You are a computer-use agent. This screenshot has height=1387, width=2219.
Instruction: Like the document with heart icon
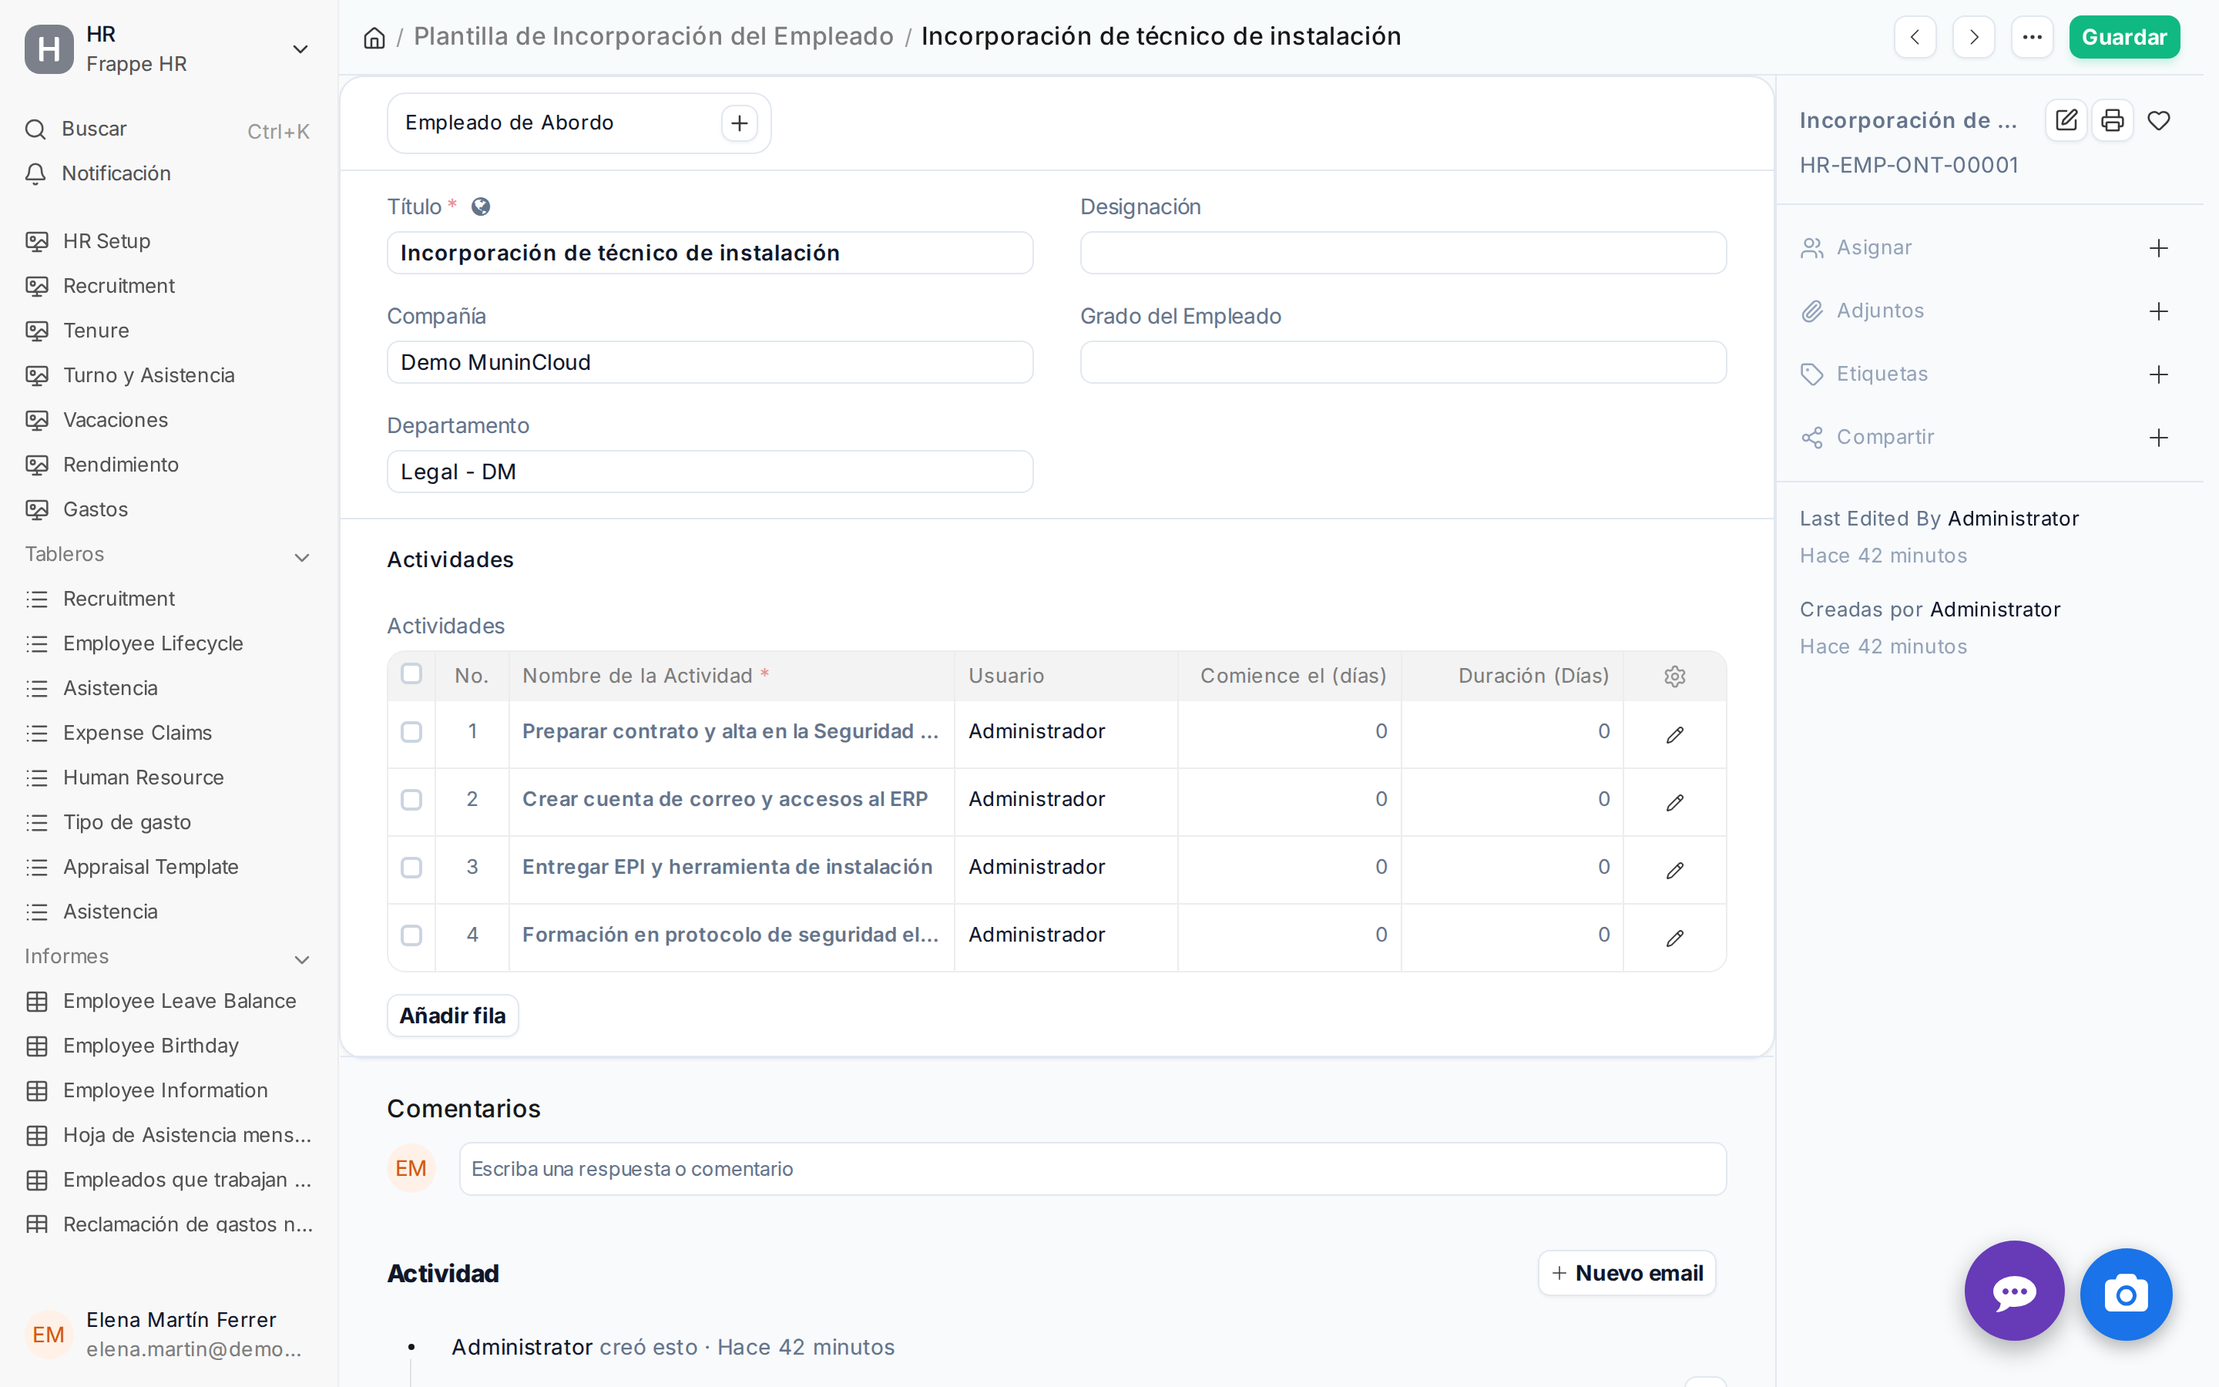click(x=2158, y=120)
